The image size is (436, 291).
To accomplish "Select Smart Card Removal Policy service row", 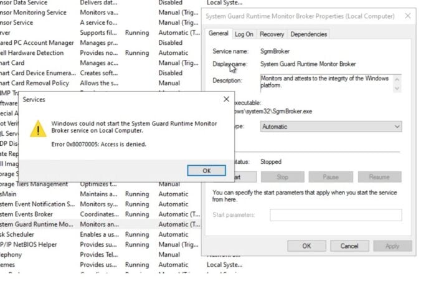I will pos(100,83).
